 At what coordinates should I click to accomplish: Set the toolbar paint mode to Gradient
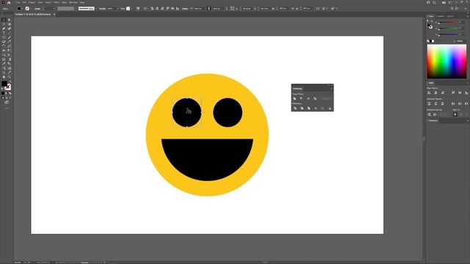7,93
